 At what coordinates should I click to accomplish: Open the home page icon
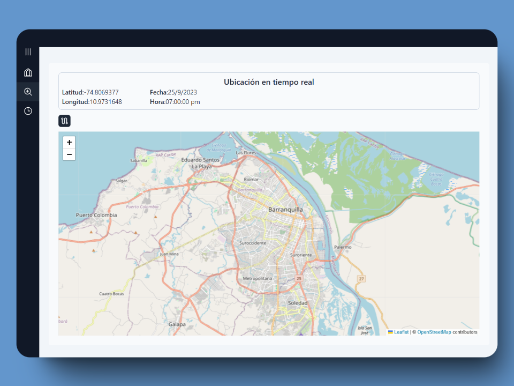[28, 72]
